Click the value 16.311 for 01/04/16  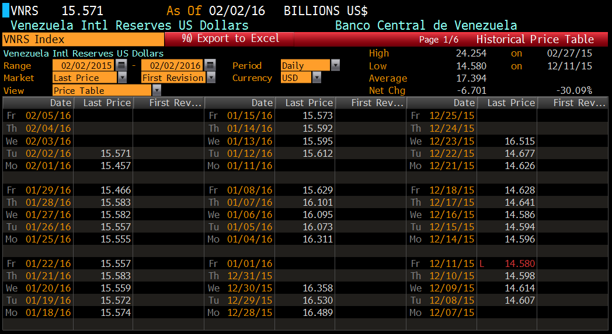click(318, 239)
